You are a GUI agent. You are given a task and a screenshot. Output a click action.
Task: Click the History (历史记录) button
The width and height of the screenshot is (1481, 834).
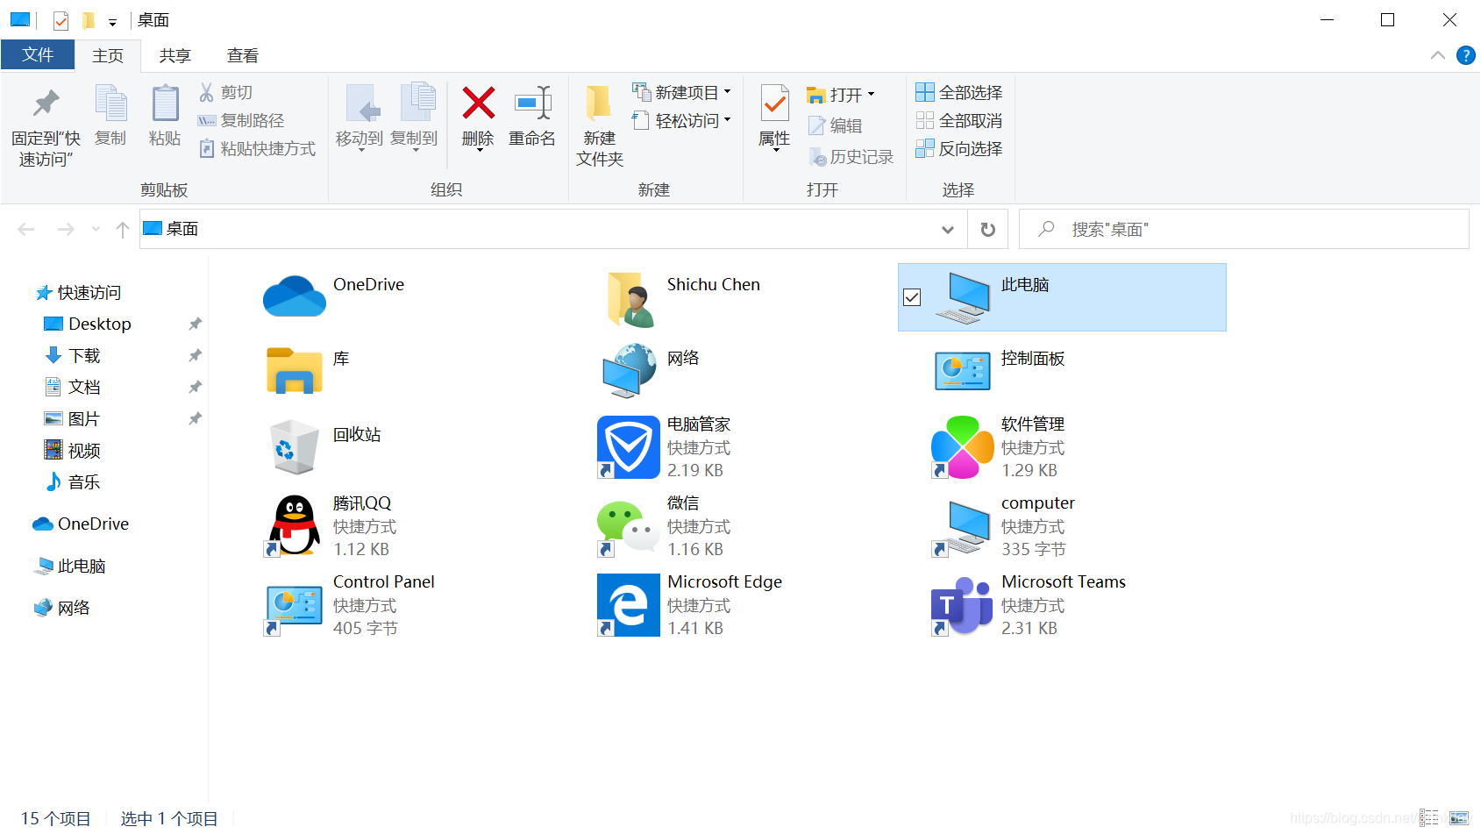[851, 157]
